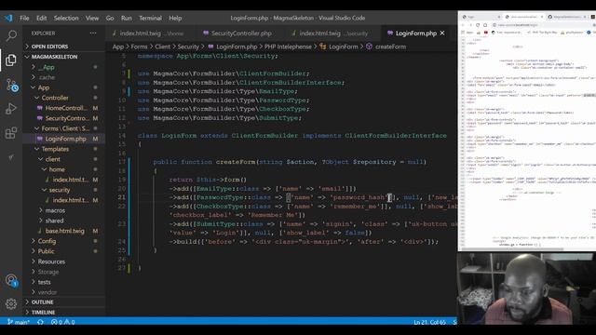Click the browser reload button
This screenshot has height=335, width=596.
(478, 25)
